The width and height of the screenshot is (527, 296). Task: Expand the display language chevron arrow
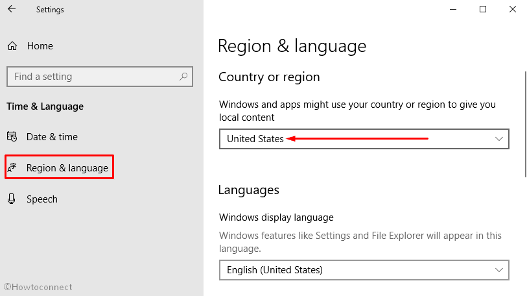[x=498, y=270]
